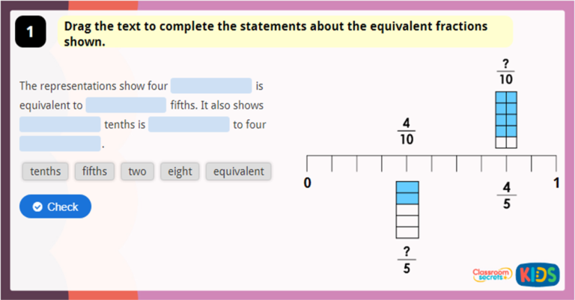Click the 0 on the number line
575x300 pixels.
308,183
